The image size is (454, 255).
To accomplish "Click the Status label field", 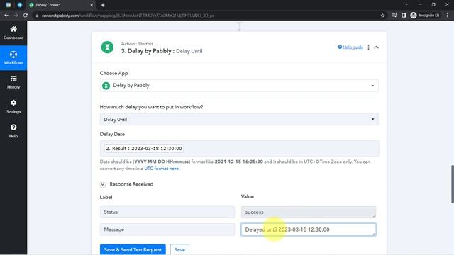I will tap(167, 212).
